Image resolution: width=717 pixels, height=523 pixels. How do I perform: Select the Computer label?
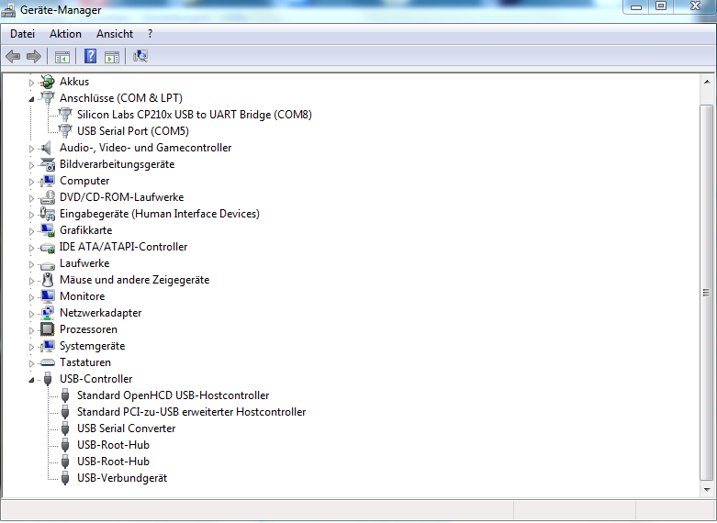(x=84, y=181)
